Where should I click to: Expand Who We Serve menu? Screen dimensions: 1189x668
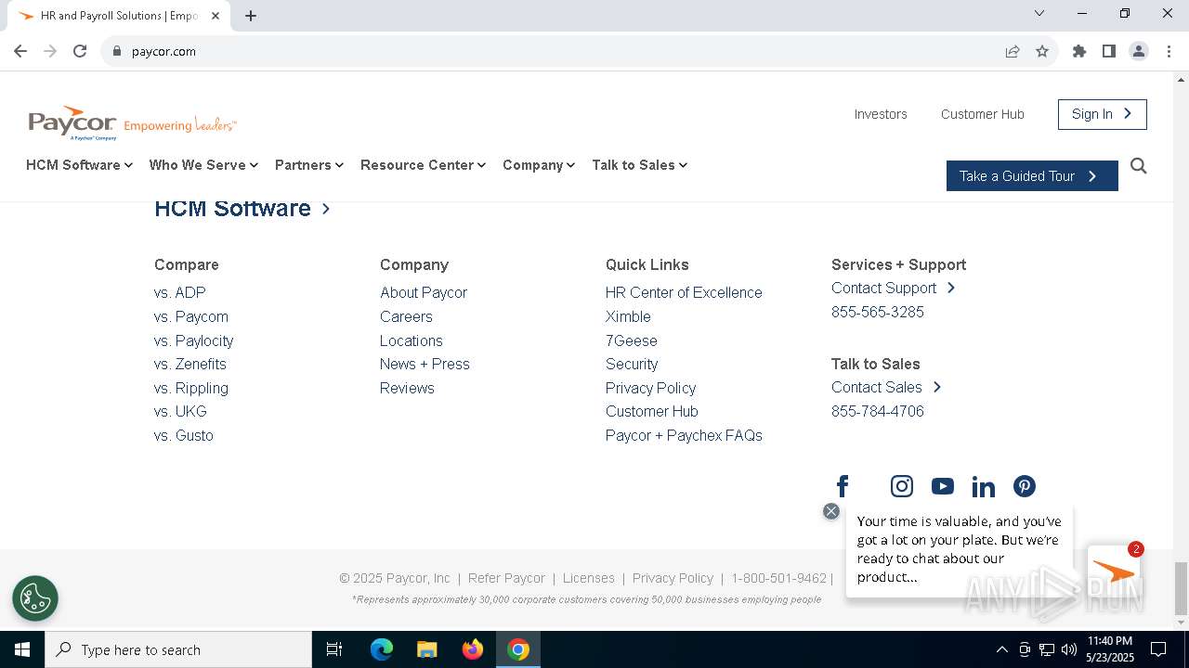tap(203, 165)
